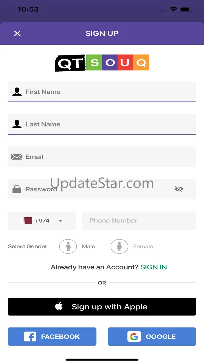Show password using the crossed eye icon
This screenshot has height=364, width=204.
(x=179, y=189)
